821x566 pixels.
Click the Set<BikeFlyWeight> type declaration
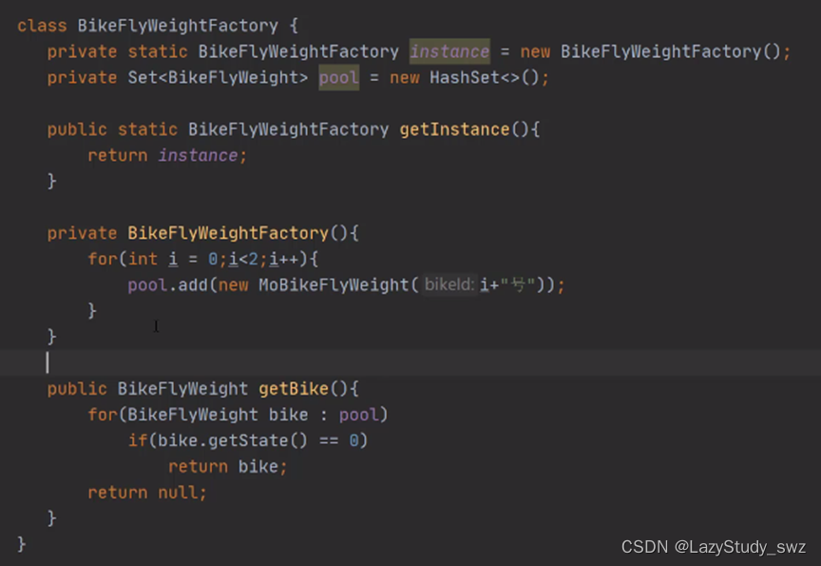click(x=218, y=78)
